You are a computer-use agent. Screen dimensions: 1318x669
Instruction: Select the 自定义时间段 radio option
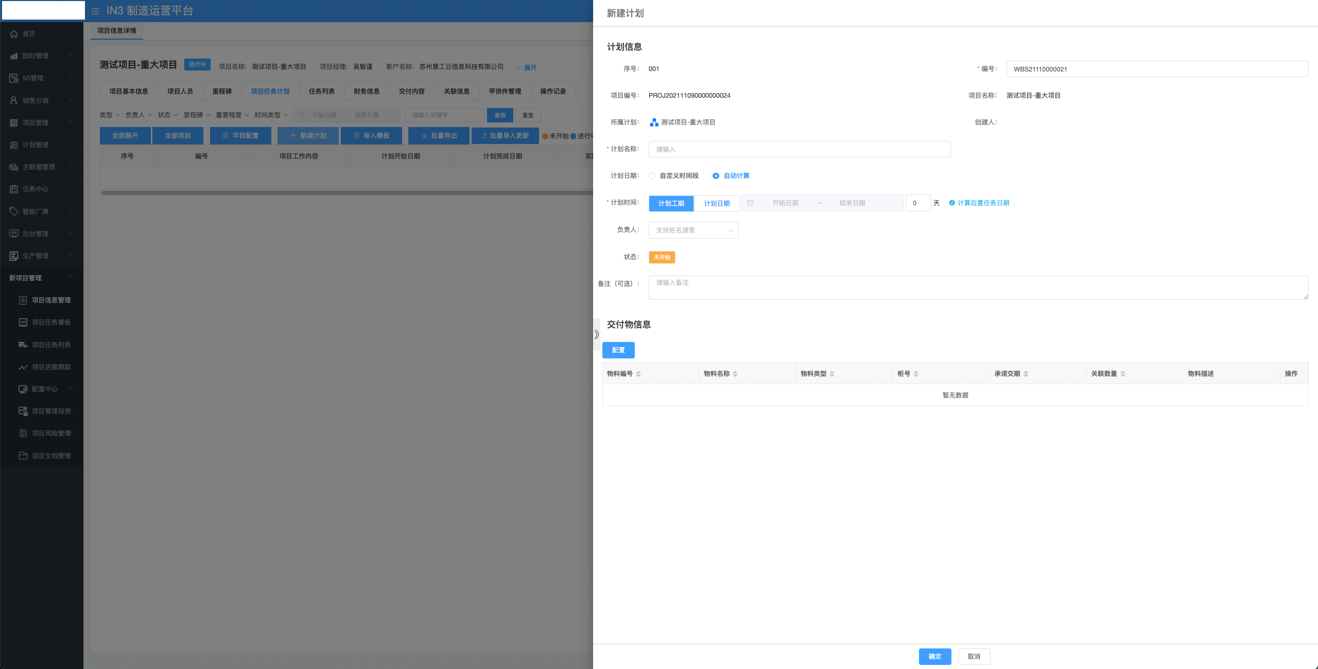pos(652,176)
